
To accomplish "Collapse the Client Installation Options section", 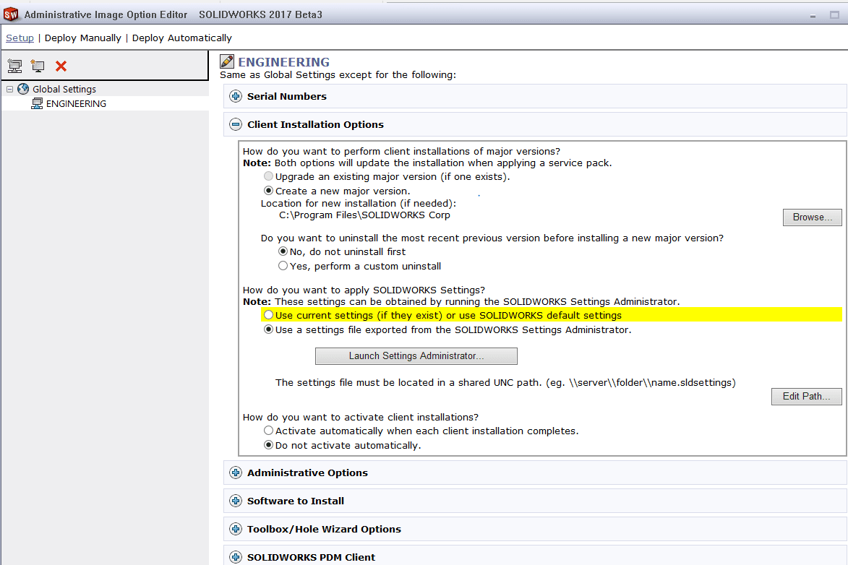I will pyautogui.click(x=236, y=124).
